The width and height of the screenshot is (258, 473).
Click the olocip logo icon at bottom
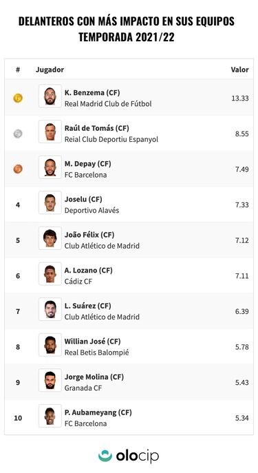[x=105, y=456]
